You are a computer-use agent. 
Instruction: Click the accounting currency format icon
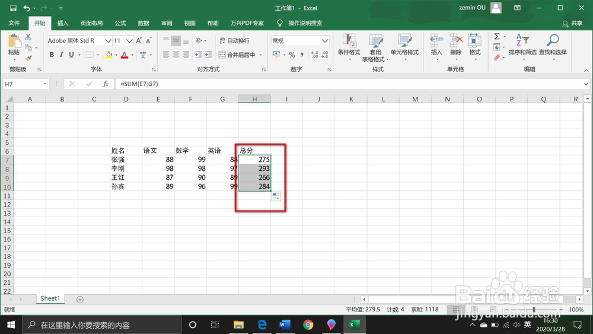276,55
